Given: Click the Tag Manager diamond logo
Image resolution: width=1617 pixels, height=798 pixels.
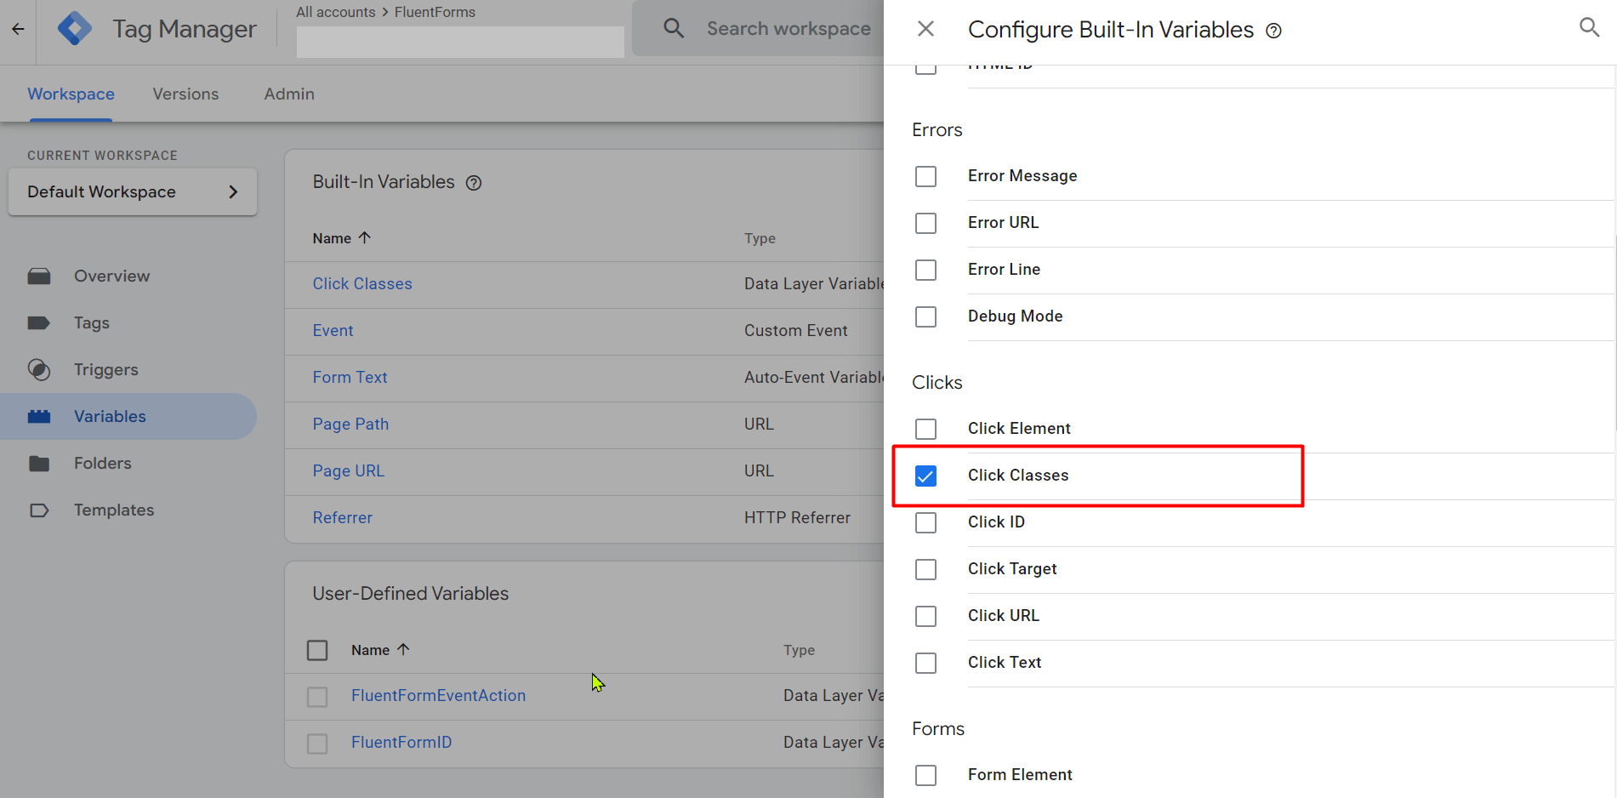Looking at the screenshot, I should tap(75, 29).
